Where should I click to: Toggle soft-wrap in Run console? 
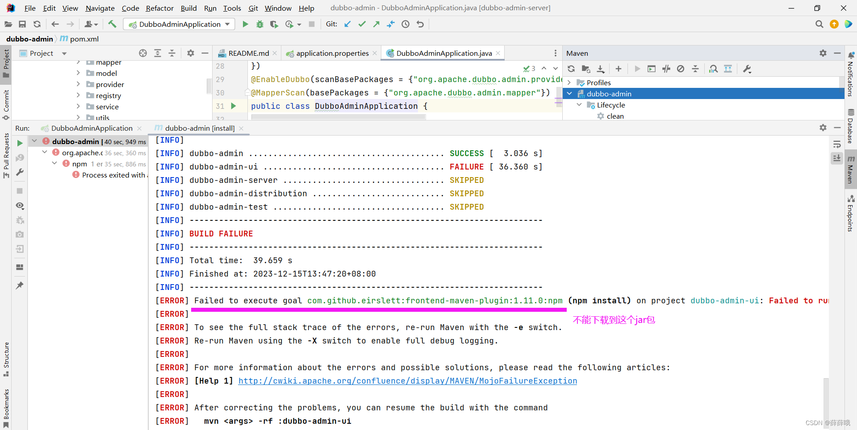click(837, 144)
